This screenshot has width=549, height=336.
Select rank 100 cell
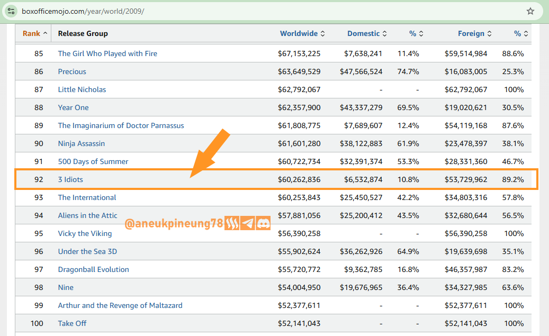click(37, 323)
